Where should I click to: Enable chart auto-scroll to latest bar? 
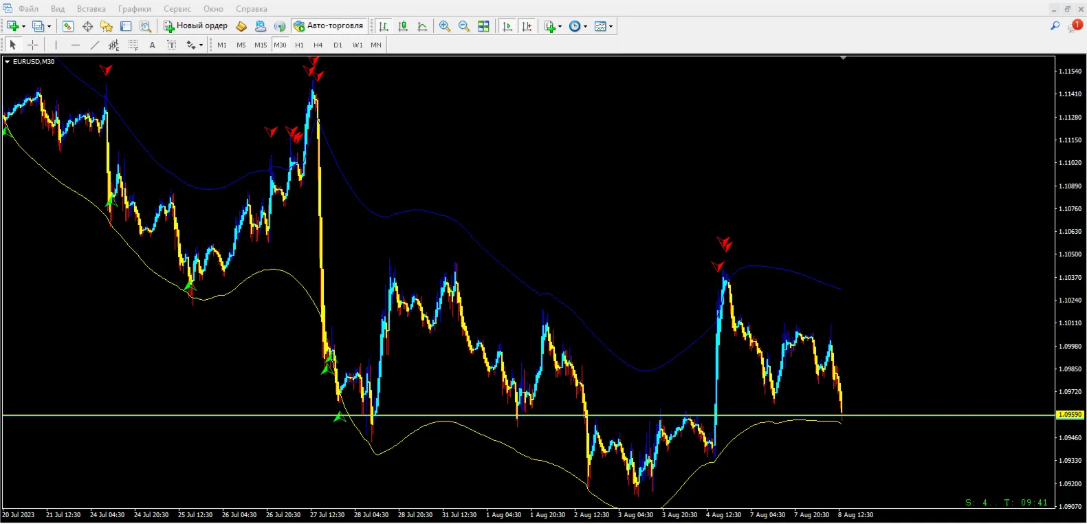point(507,26)
